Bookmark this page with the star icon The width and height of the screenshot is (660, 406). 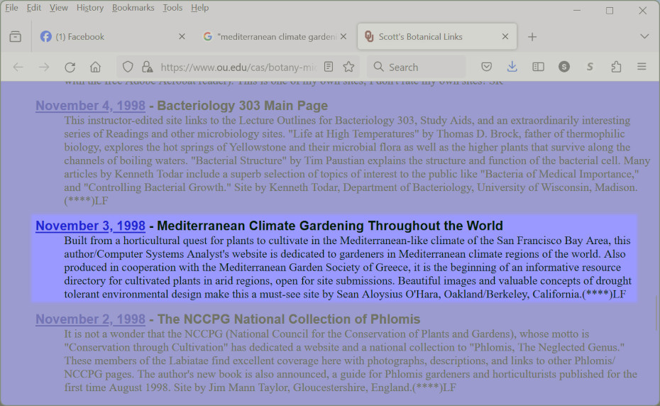point(348,67)
